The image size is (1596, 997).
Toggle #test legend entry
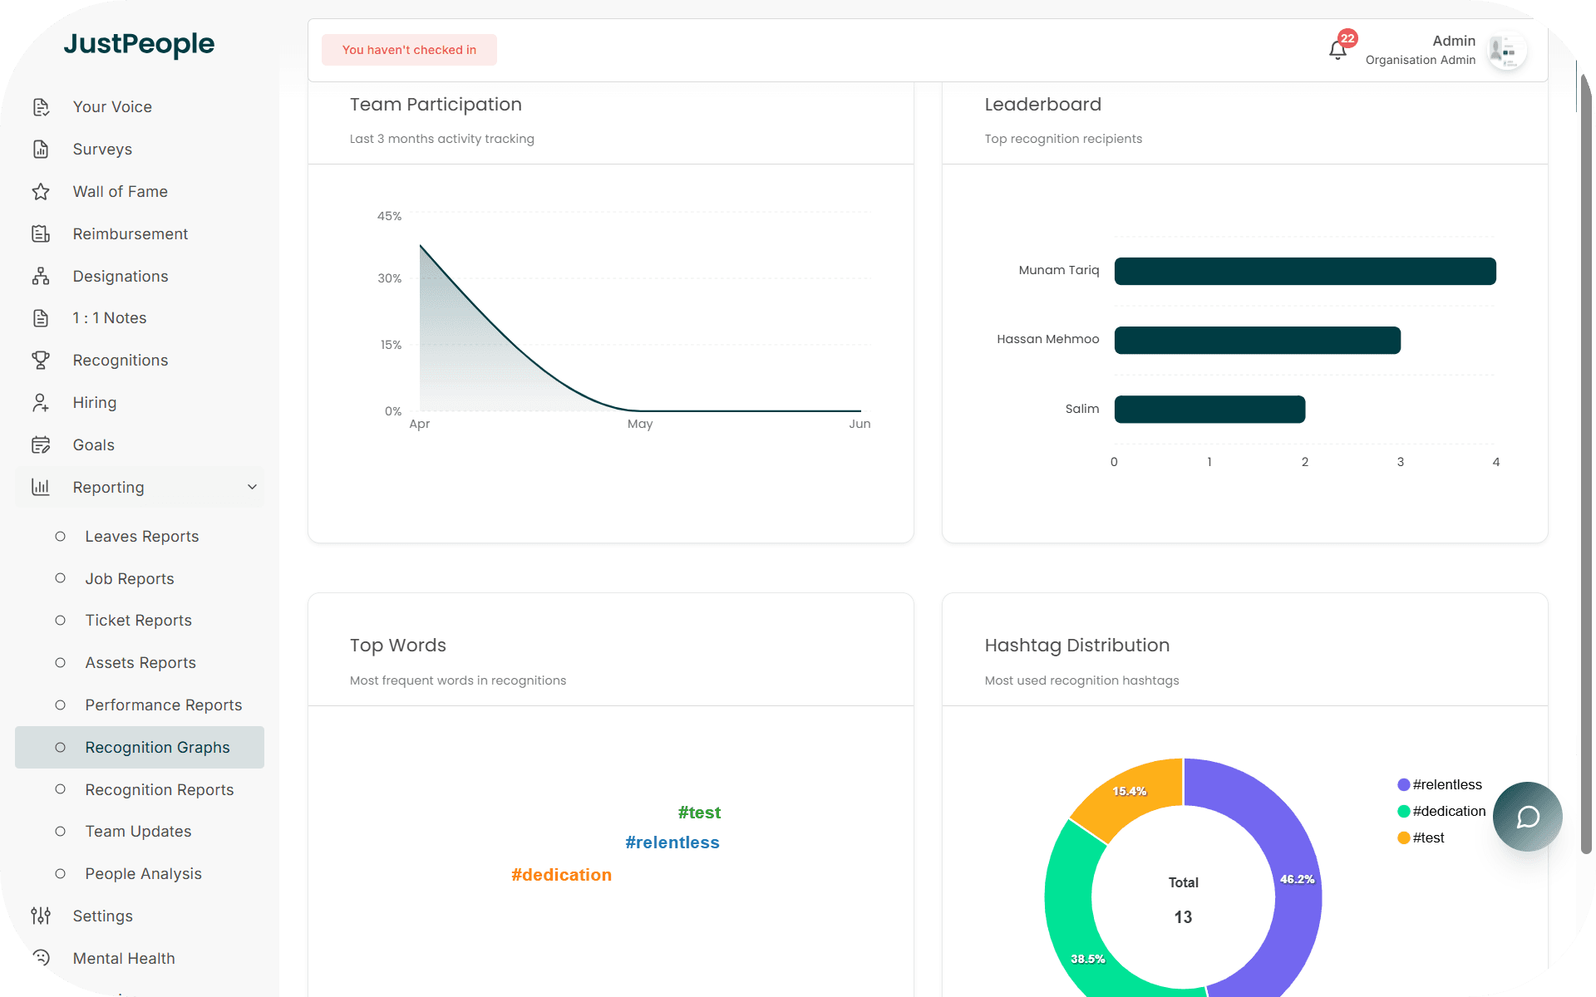pyautogui.click(x=1421, y=838)
